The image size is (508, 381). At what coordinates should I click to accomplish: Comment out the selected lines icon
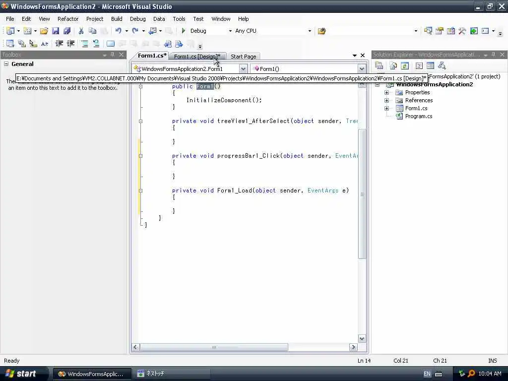coord(84,44)
